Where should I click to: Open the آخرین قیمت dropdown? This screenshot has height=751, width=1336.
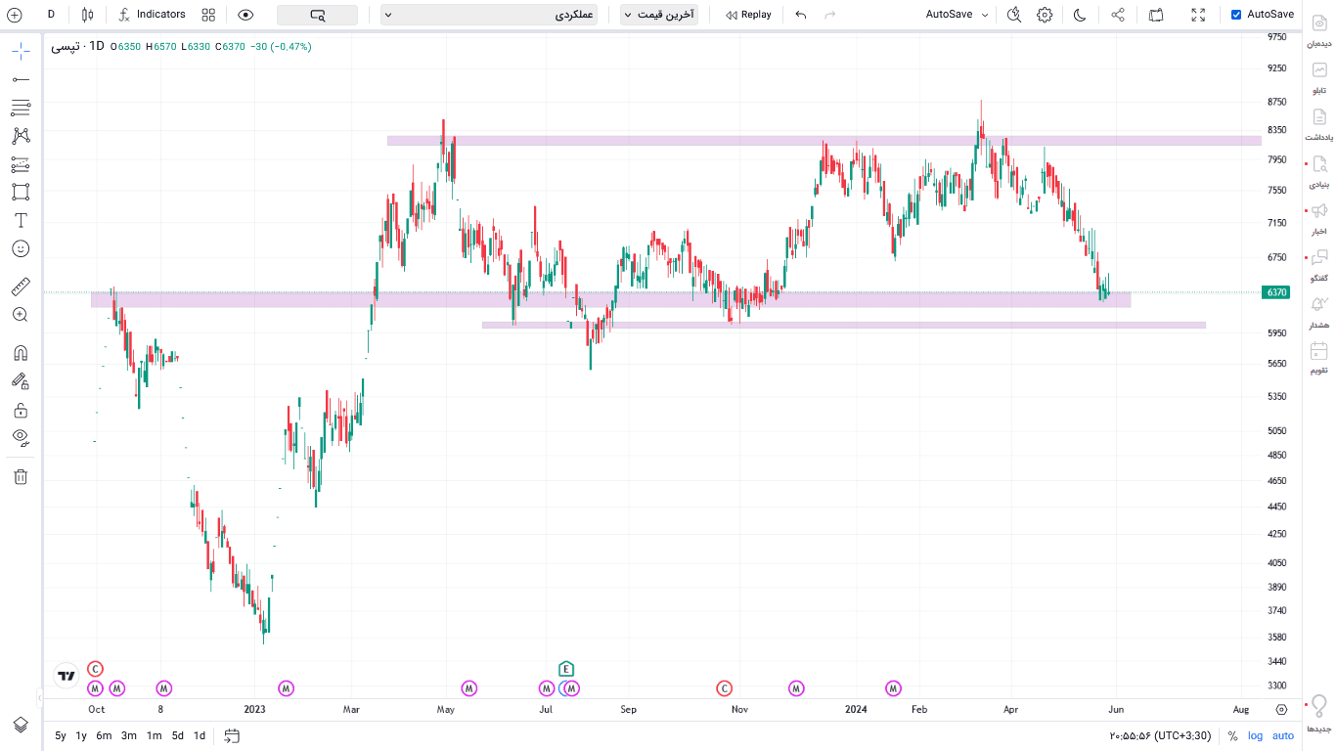659,15
